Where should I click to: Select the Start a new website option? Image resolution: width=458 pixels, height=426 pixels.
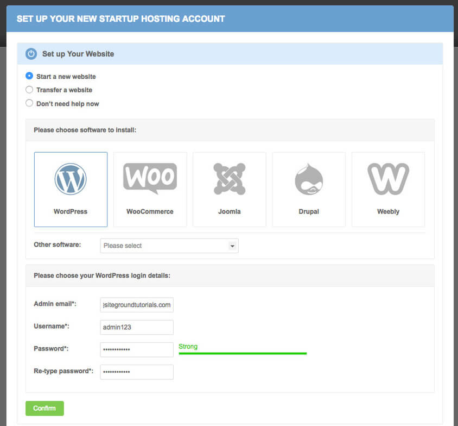(29, 76)
